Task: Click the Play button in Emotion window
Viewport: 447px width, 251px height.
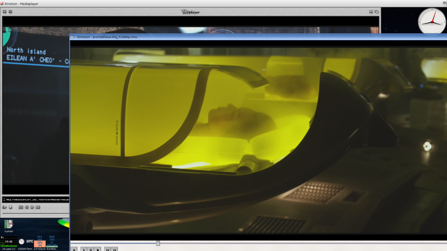Action: pos(84,250)
